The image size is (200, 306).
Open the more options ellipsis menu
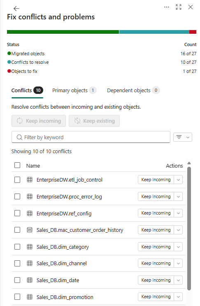click(167, 7)
